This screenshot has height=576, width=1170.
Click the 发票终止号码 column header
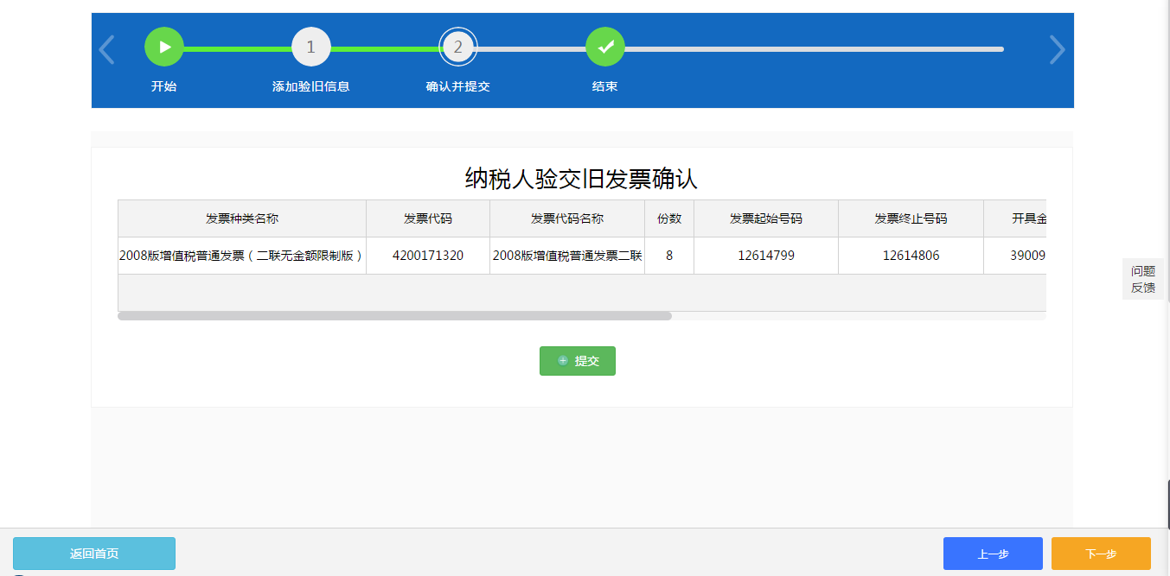(x=911, y=218)
